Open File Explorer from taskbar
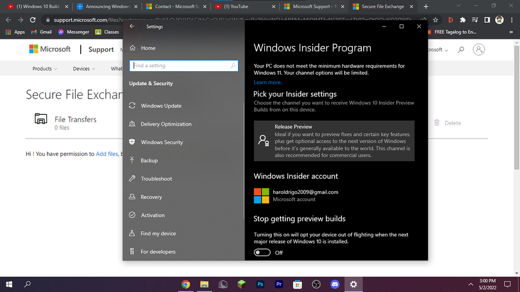 (x=204, y=284)
